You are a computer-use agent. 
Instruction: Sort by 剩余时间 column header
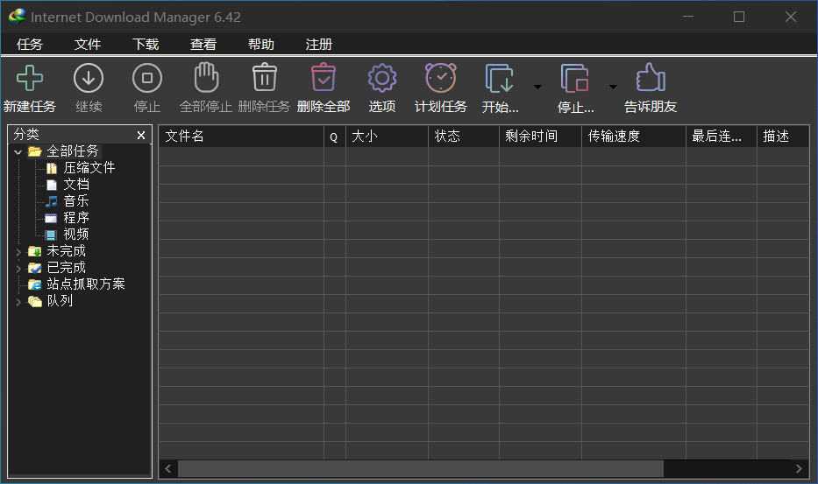(540, 136)
